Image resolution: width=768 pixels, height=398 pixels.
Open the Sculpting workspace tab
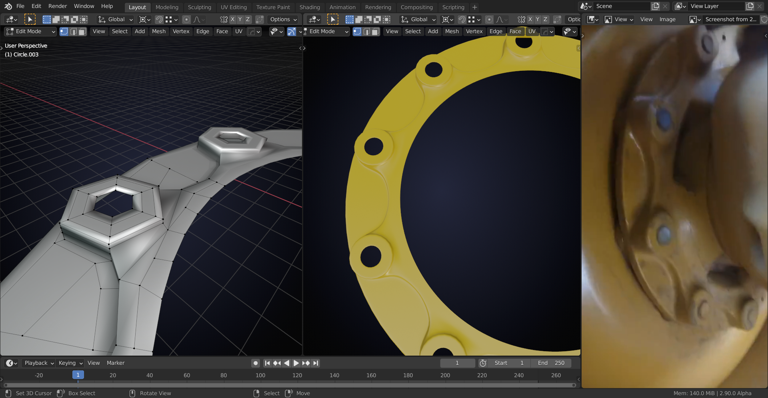pos(199,7)
